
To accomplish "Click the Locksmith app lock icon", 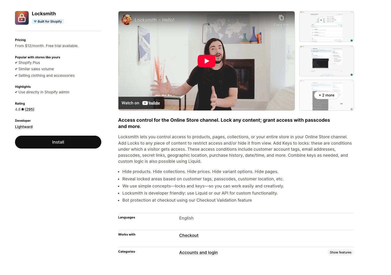I will tap(22, 18).
